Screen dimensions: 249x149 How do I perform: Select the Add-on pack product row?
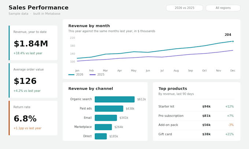197,125
